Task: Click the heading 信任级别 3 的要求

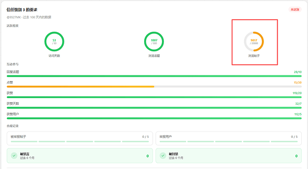Action: click(22, 10)
